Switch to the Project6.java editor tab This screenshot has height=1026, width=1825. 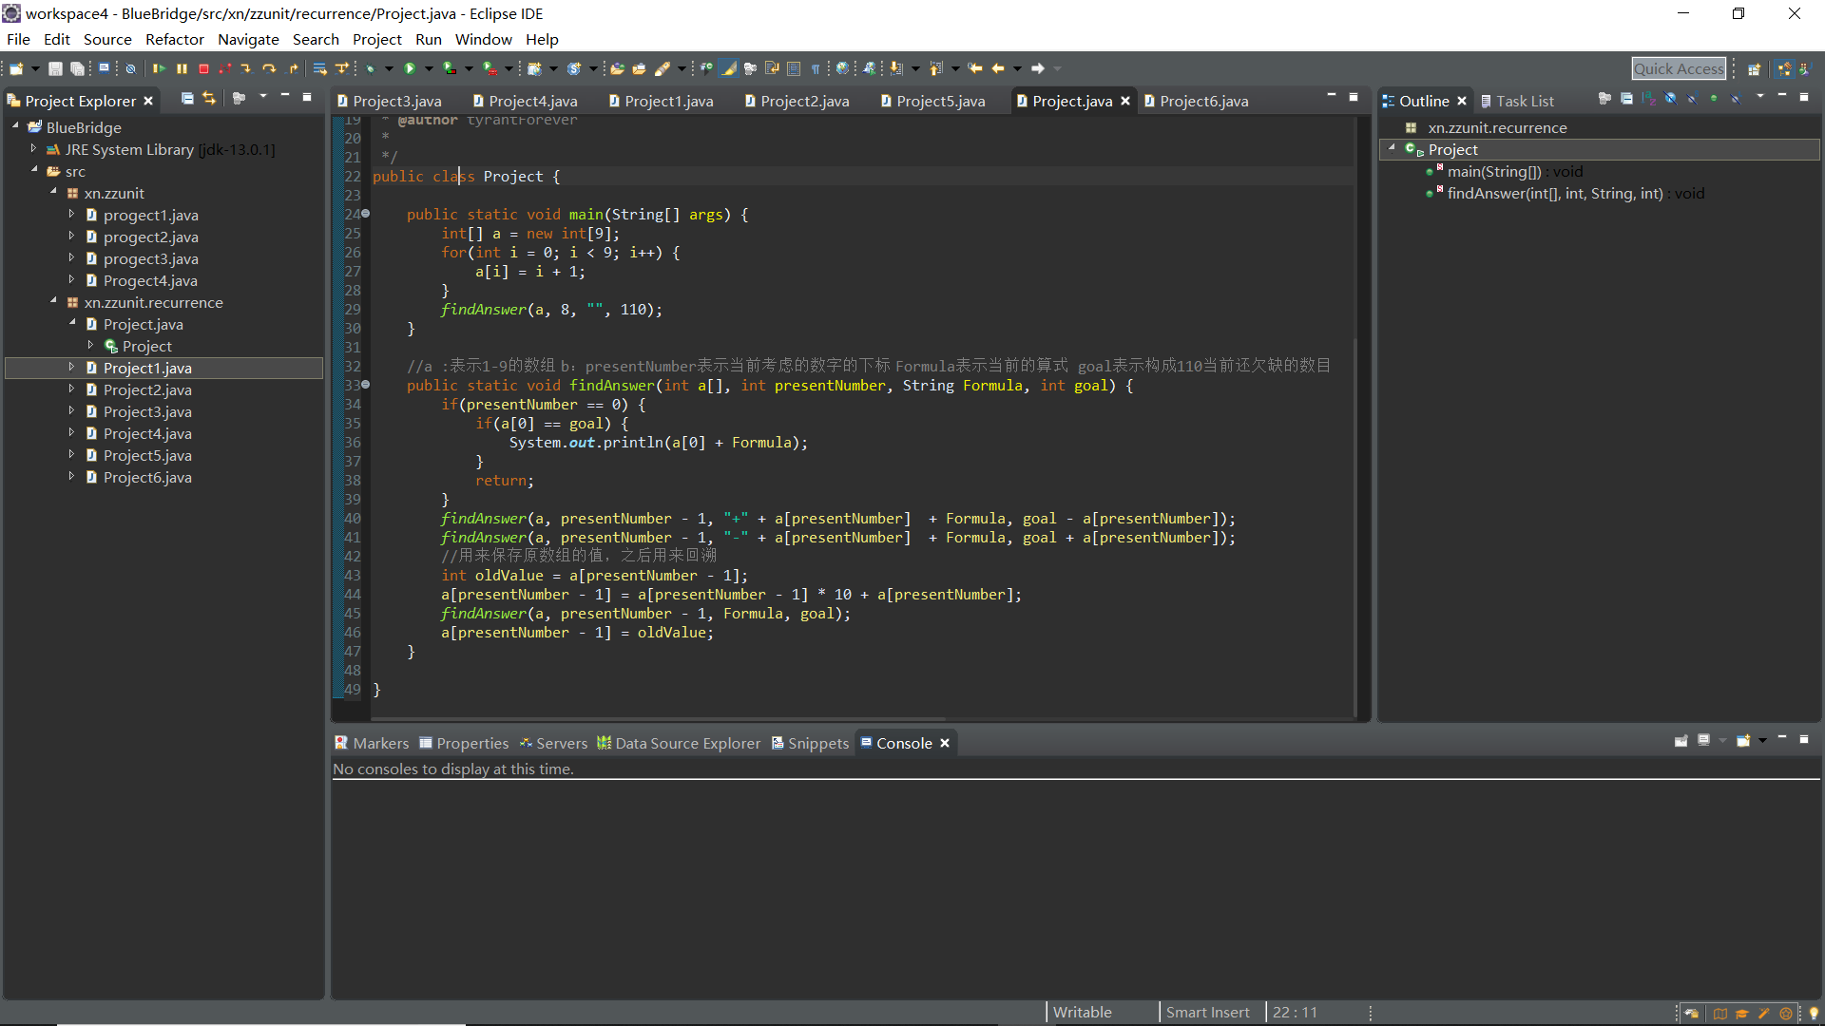pos(1202,101)
